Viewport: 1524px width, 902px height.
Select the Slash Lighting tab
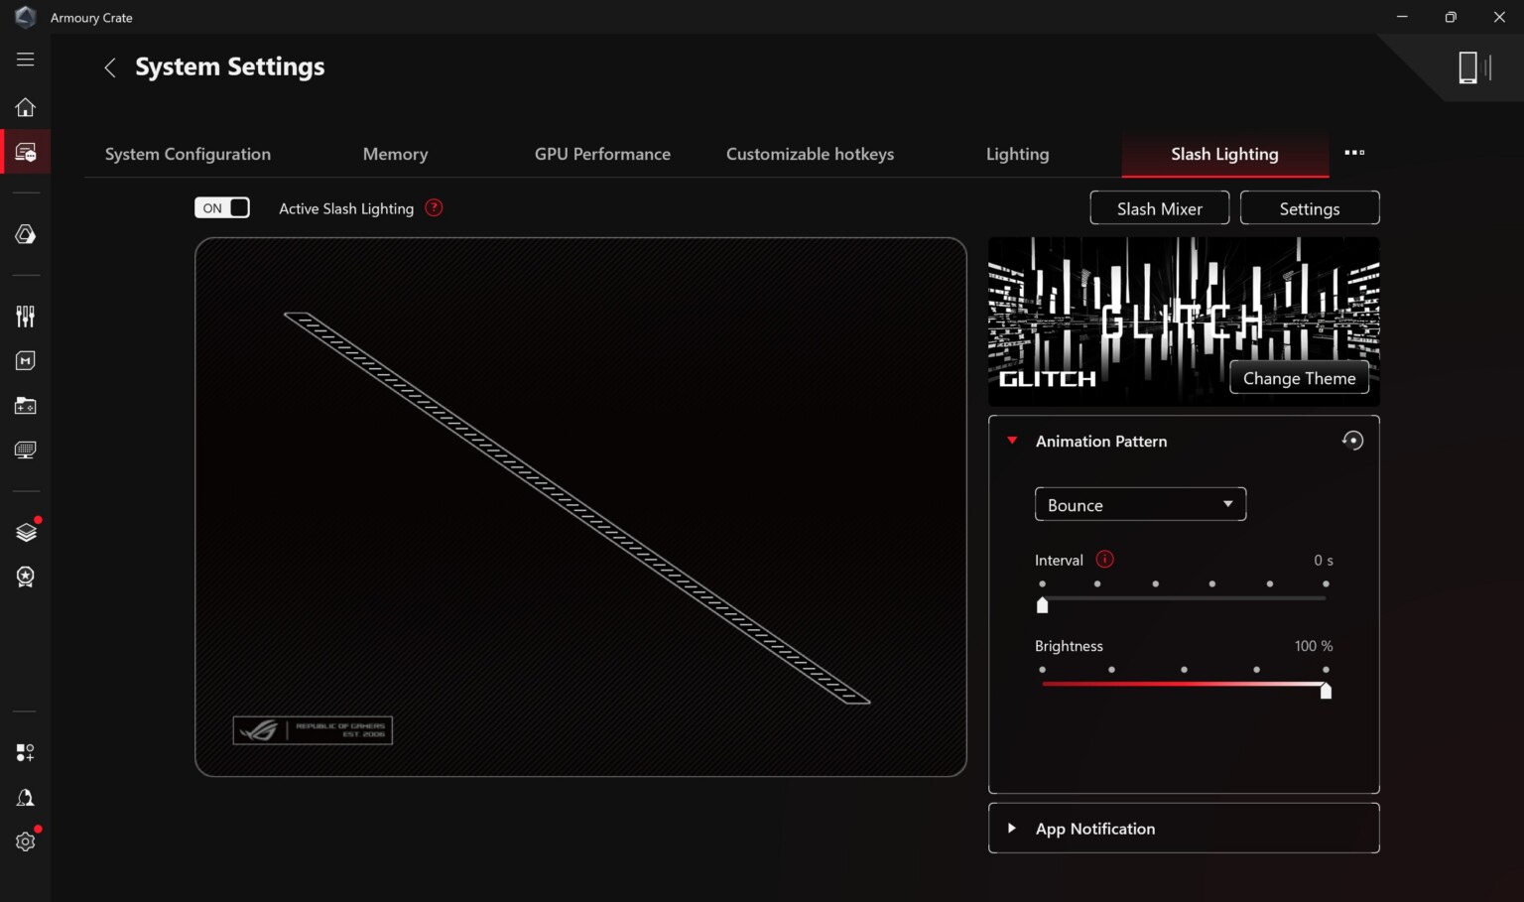1224,154
